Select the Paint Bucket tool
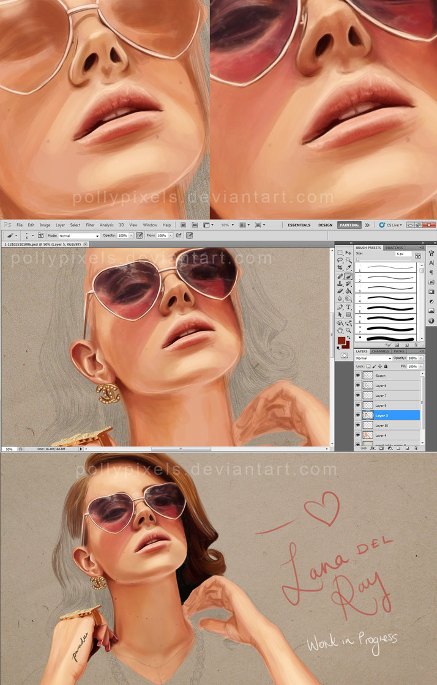This screenshot has width=437, height=685. pos(348,291)
